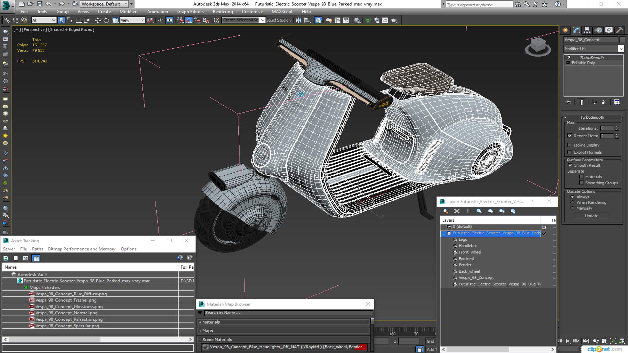Collapse the Futuristic_Electric_Scooter layer tree

[x=443, y=233]
